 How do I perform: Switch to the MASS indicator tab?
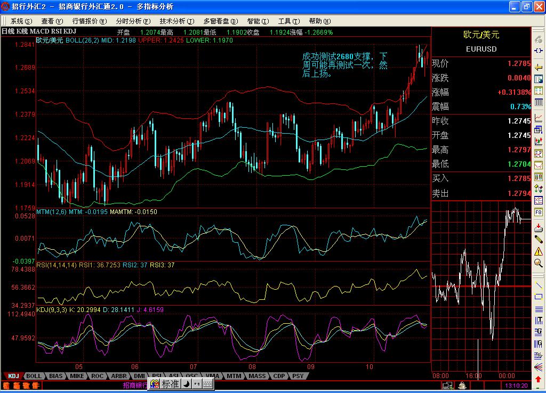pos(258,376)
